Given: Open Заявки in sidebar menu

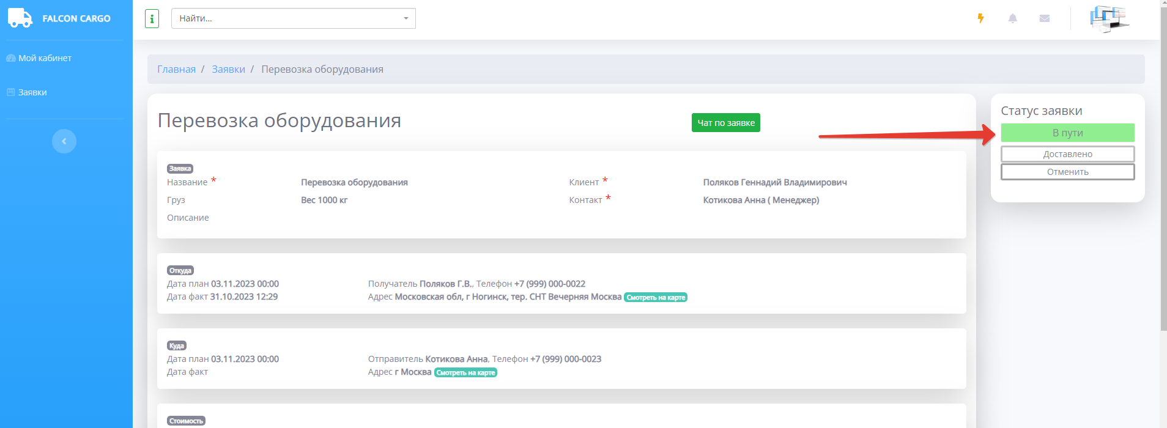Looking at the screenshot, I should point(32,92).
